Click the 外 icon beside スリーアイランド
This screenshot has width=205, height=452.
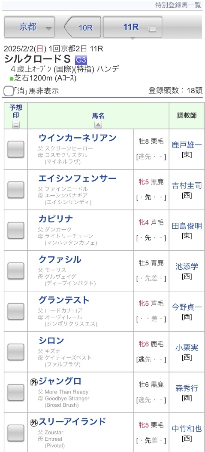click(x=34, y=422)
